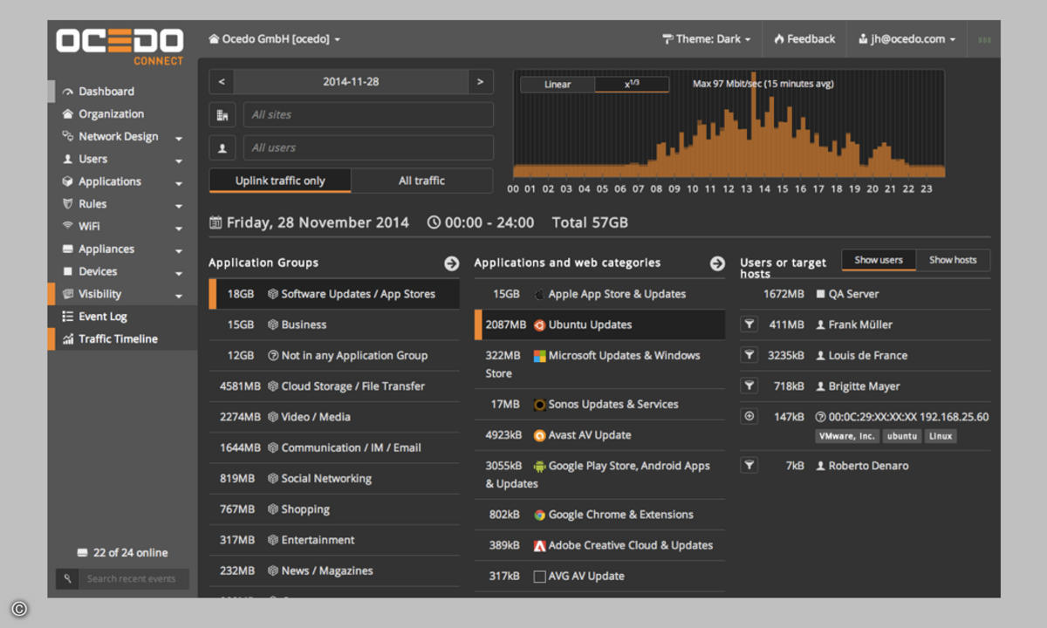Image resolution: width=1047 pixels, height=628 pixels.
Task: Click the Rules shield icon
Action: (68, 204)
